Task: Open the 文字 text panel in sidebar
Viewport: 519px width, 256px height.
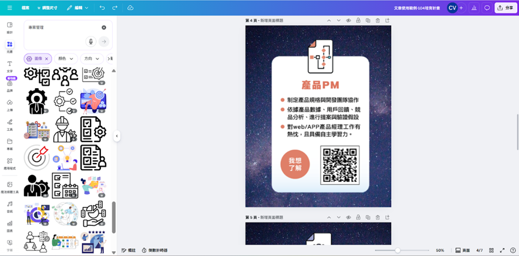Action: (10, 66)
